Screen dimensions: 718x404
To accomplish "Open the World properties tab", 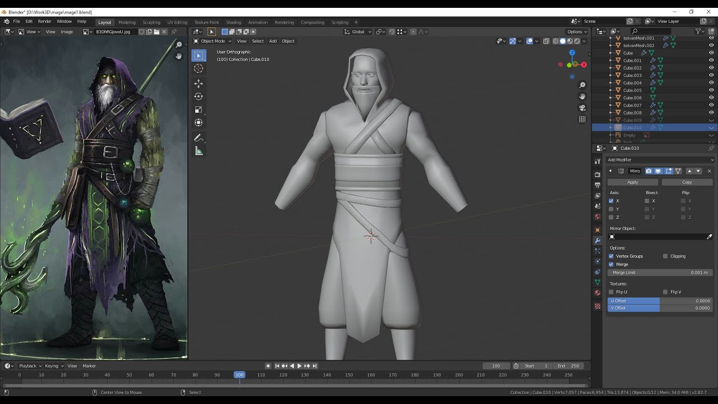I will [x=597, y=217].
